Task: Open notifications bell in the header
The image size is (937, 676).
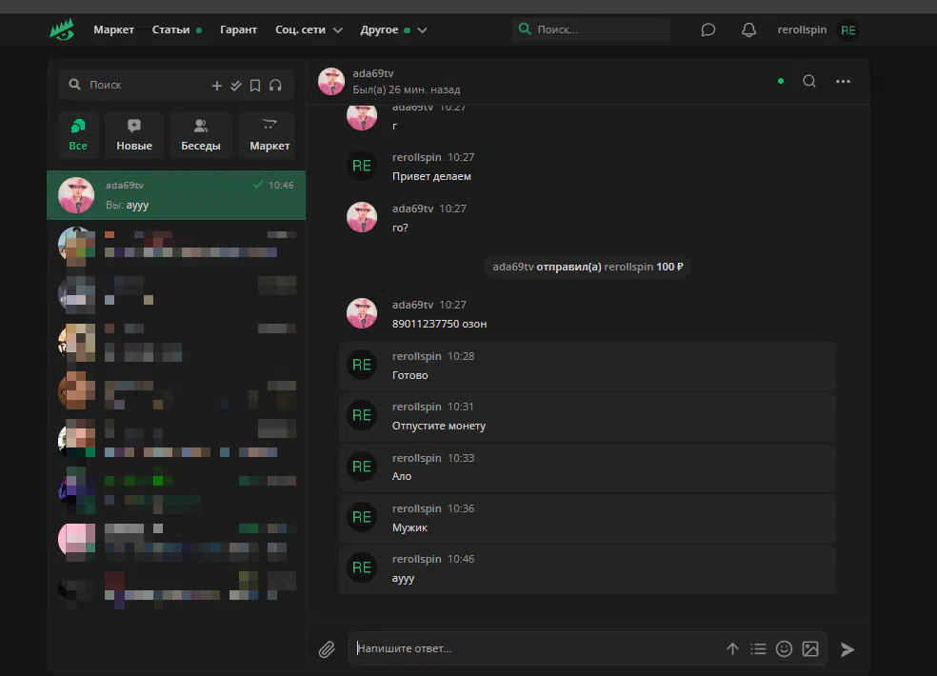Action: coord(748,30)
